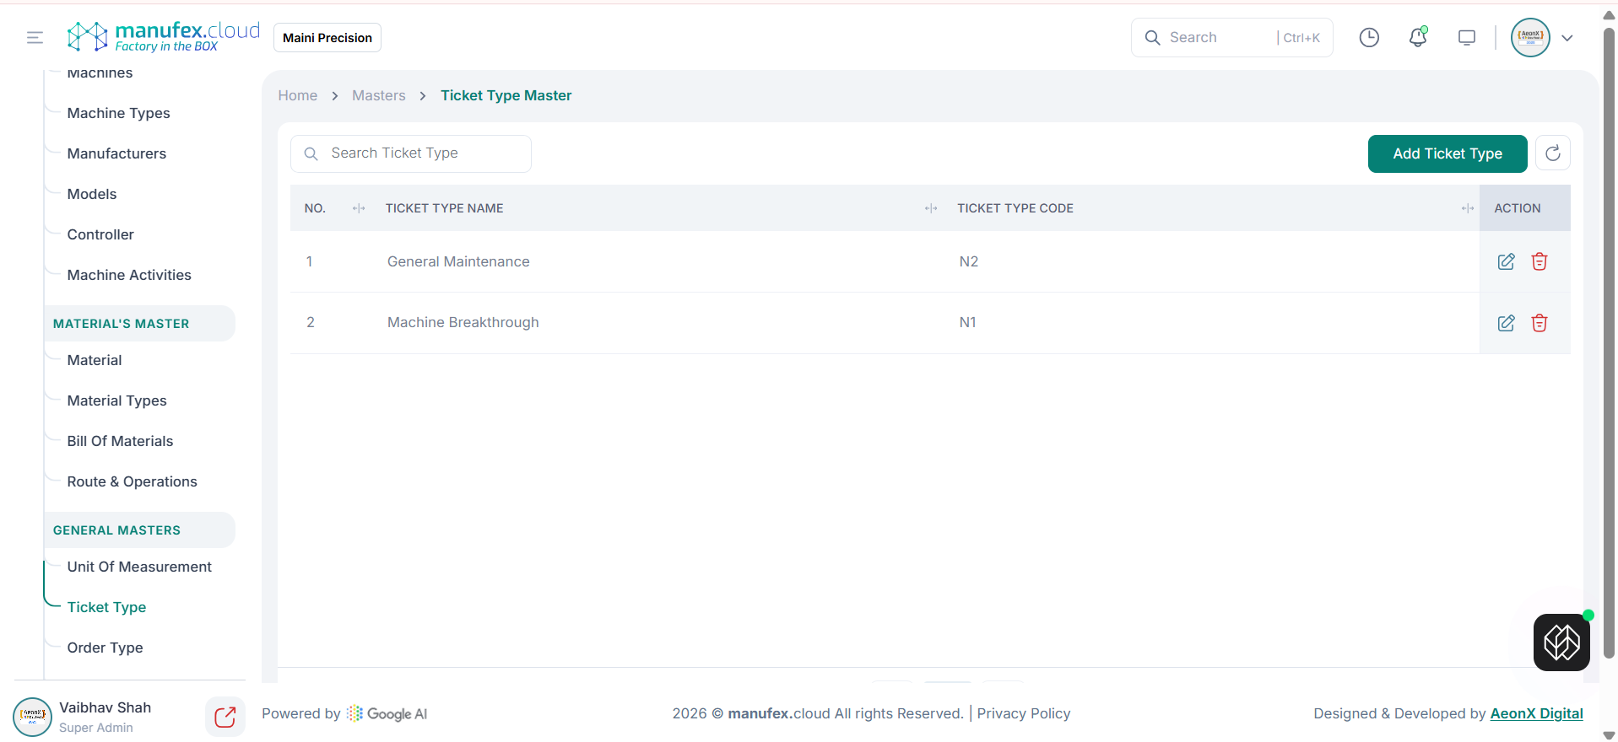Open the history clock icon
This screenshot has width=1618, height=742.
(1368, 37)
